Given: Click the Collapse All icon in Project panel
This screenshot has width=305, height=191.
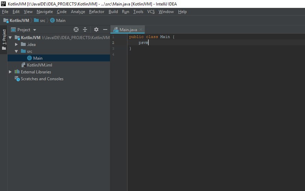Looking at the screenshot, I should (85, 29).
